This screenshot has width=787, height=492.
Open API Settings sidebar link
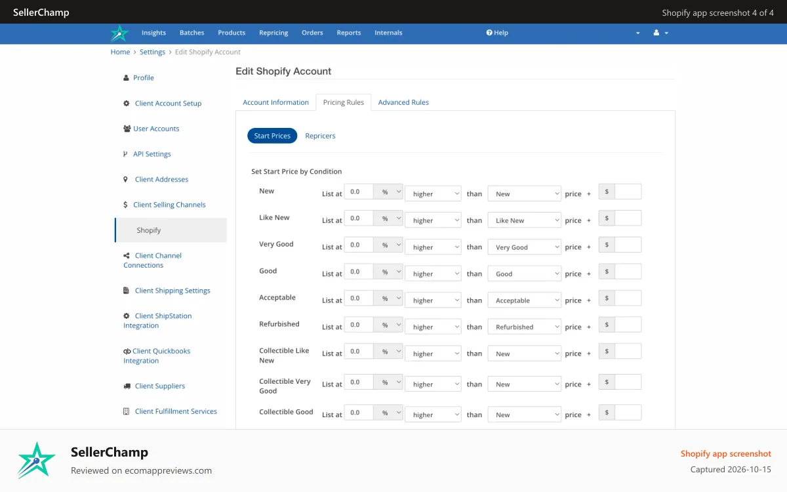[152, 154]
